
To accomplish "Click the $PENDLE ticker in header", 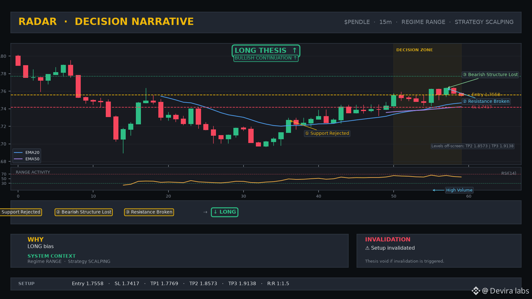I will click(x=357, y=22).
